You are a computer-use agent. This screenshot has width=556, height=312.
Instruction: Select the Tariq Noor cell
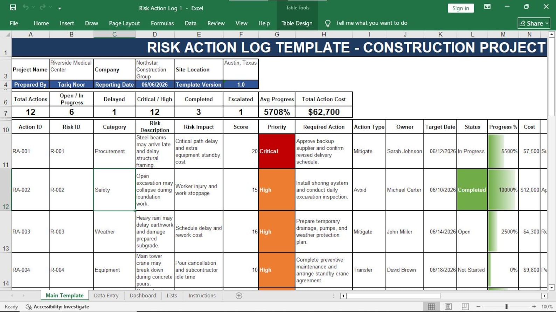coord(71,85)
